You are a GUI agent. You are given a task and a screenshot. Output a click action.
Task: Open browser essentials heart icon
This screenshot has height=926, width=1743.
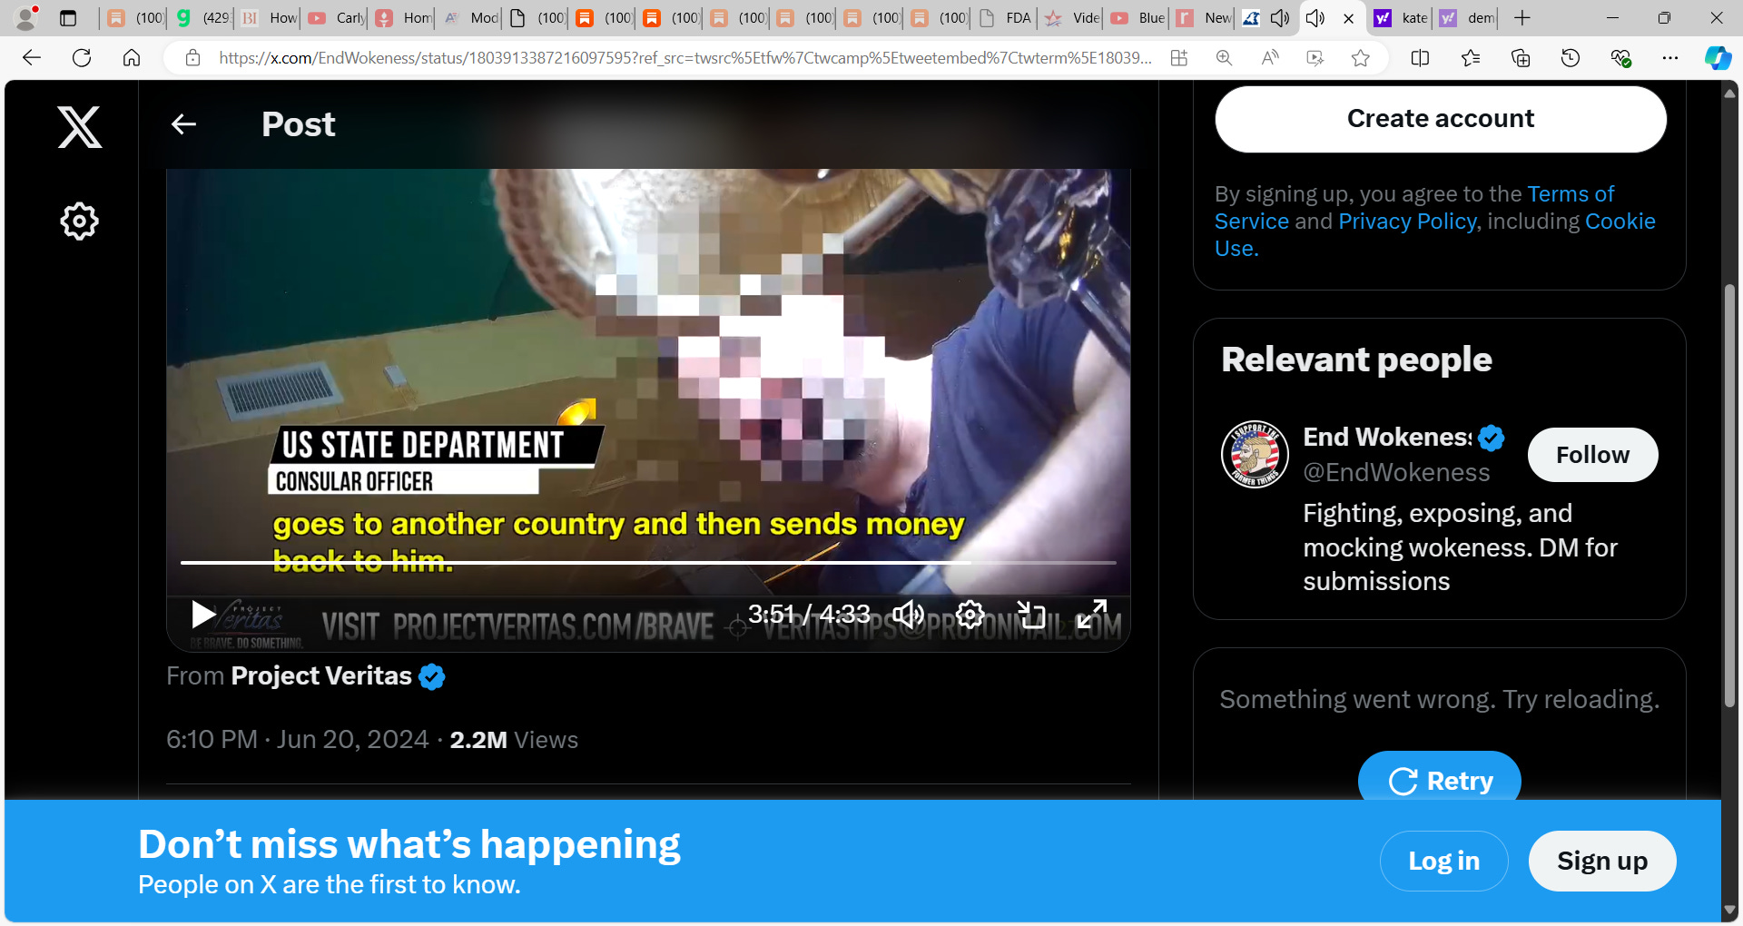click(1620, 58)
